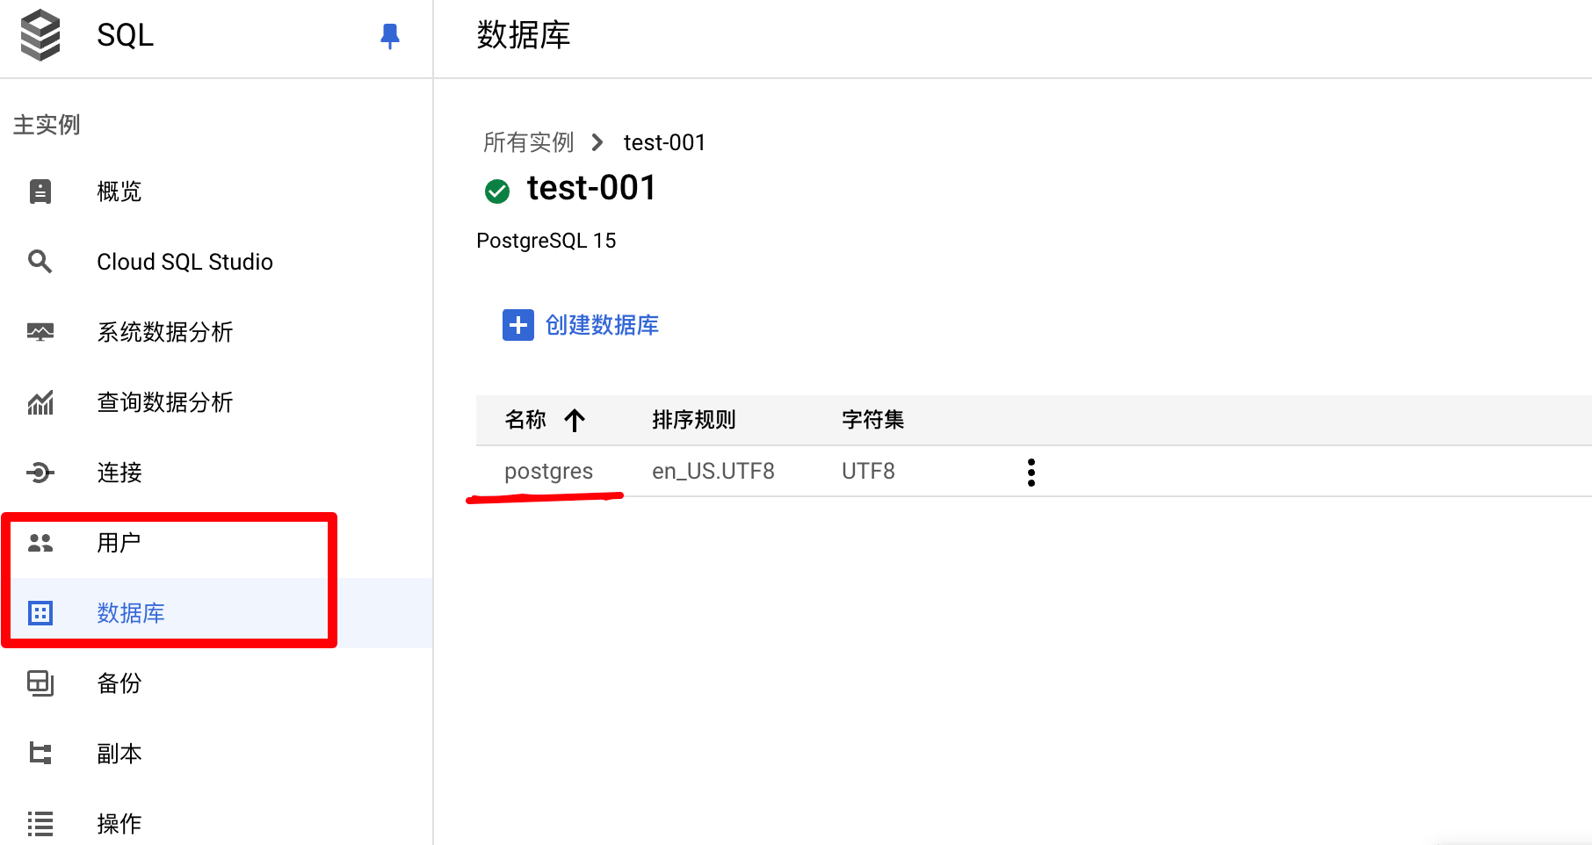This screenshot has height=845, width=1592.
Task: Click the 副本 replica tree icon
Action: coord(40,754)
